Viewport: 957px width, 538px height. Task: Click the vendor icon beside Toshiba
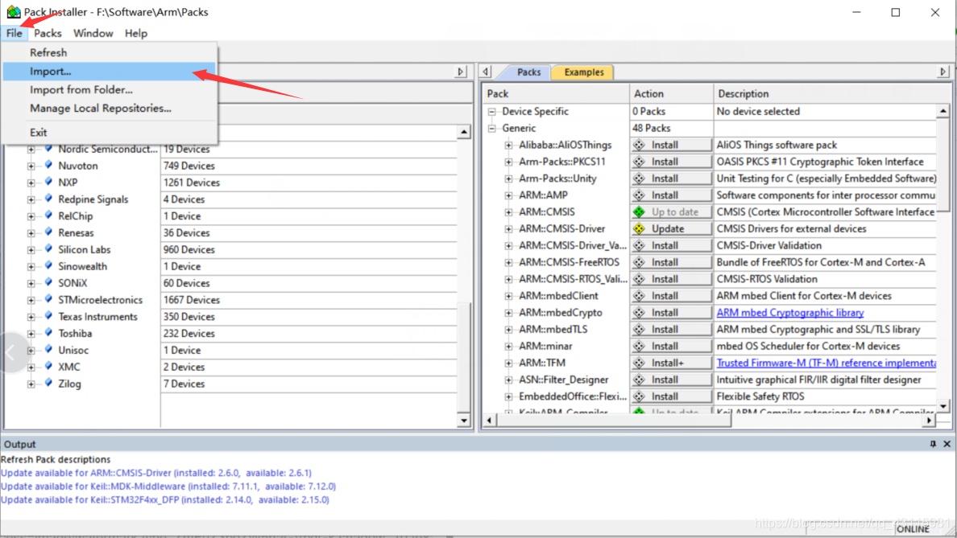coord(49,333)
